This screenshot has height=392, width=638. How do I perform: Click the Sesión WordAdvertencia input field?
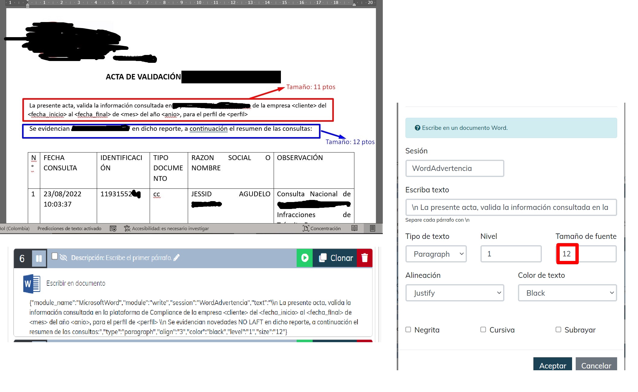454,169
